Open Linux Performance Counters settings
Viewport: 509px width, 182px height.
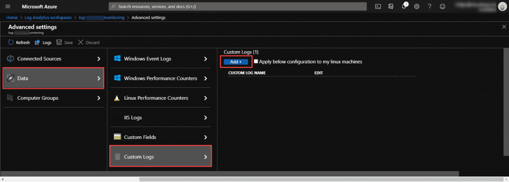click(161, 98)
